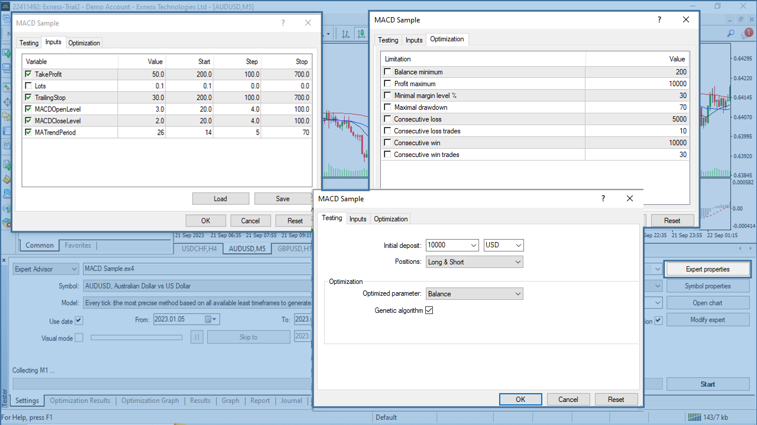Click the magnifier search icon

731,33
